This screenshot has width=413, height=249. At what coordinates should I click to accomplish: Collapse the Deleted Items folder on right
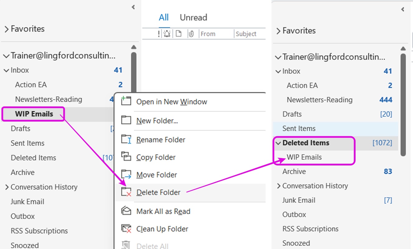(x=278, y=143)
